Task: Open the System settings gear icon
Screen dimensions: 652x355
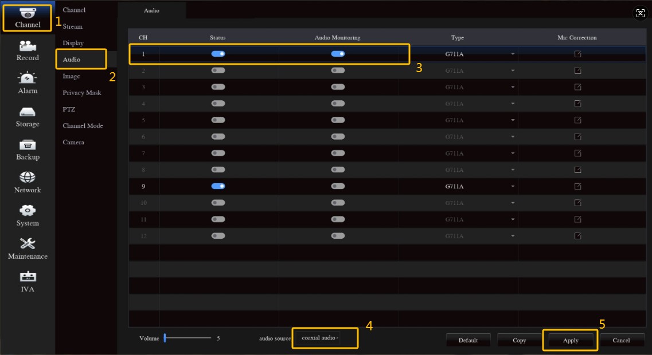Action: click(x=28, y=211)
